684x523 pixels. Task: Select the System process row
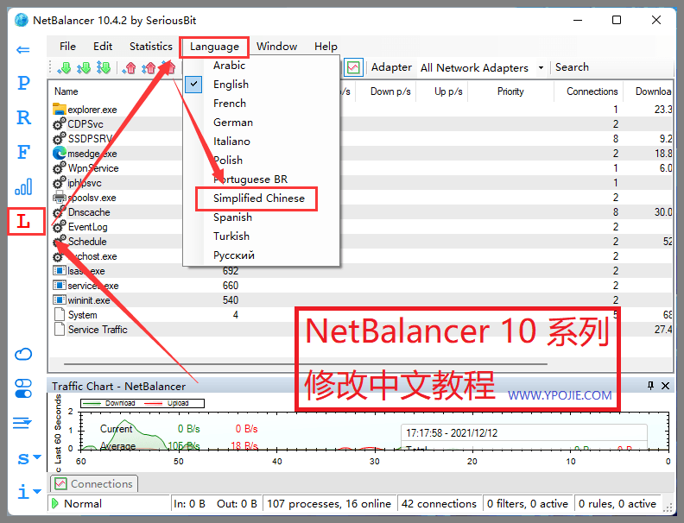point(361,315)
